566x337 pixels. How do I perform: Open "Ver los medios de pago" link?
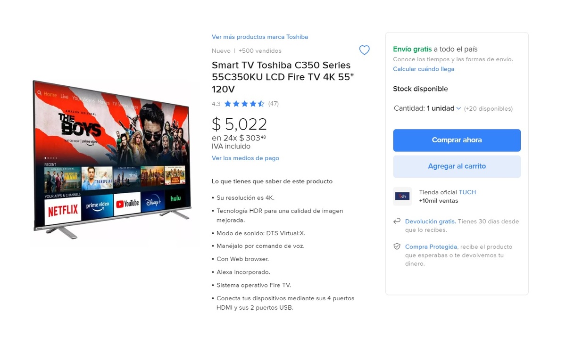(245, 158)
